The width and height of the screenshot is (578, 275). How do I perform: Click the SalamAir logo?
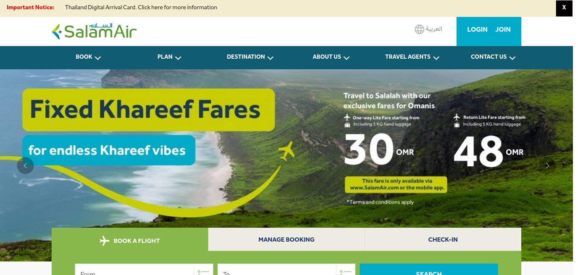pyautogui.click(x=94, y=31)
